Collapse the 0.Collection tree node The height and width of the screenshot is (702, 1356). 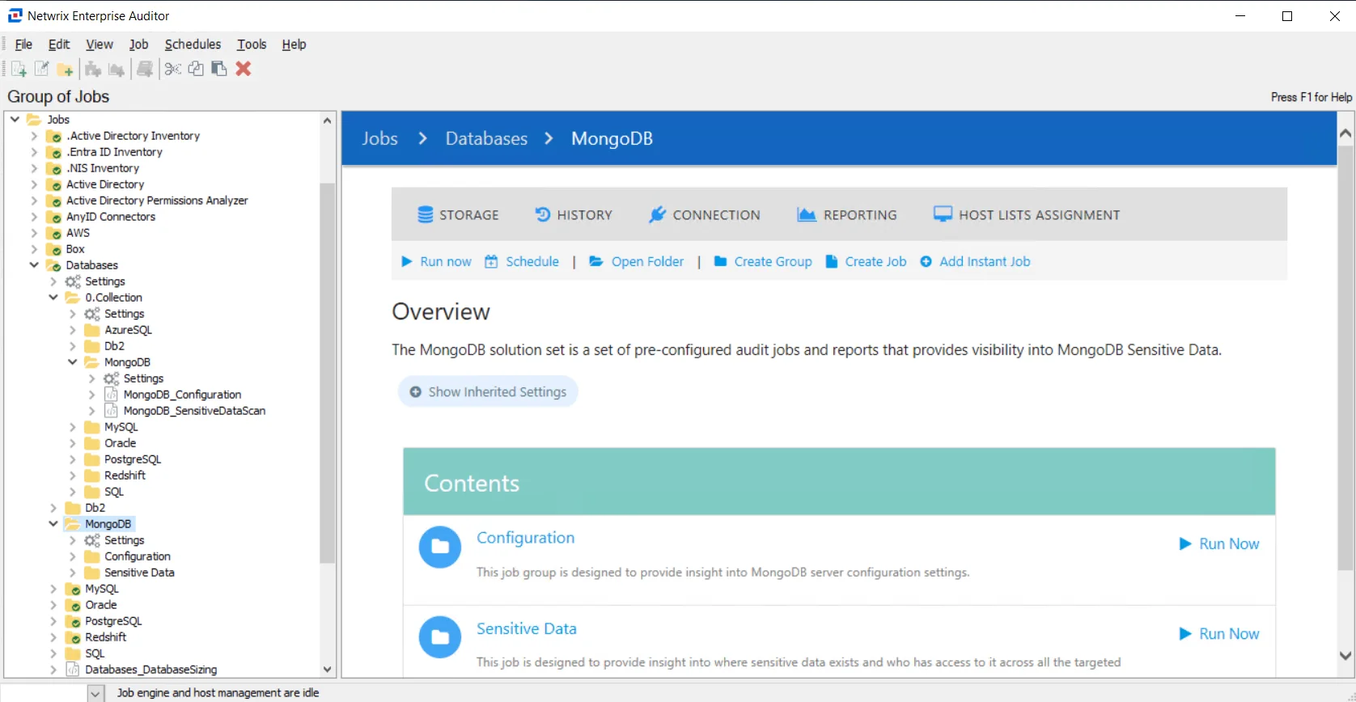[53, 298]
